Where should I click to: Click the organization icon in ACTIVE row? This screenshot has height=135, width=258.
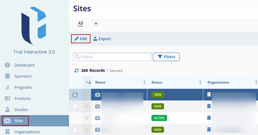(209, 118)
